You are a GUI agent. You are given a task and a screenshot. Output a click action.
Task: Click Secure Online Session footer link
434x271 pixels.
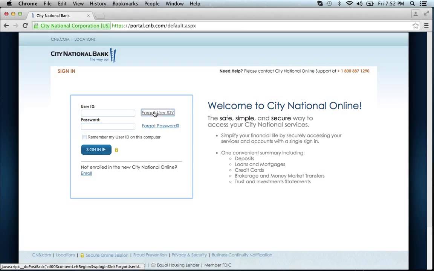(x=107, y=255)
